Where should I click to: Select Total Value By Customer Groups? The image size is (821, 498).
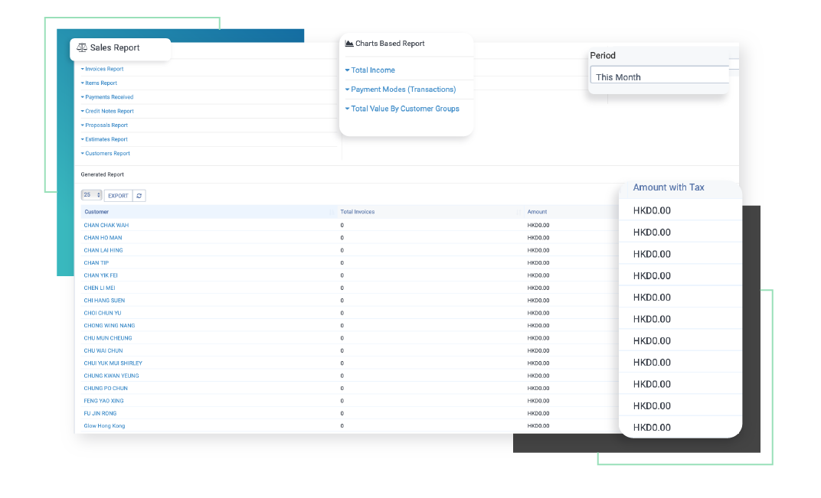(404, 109)
